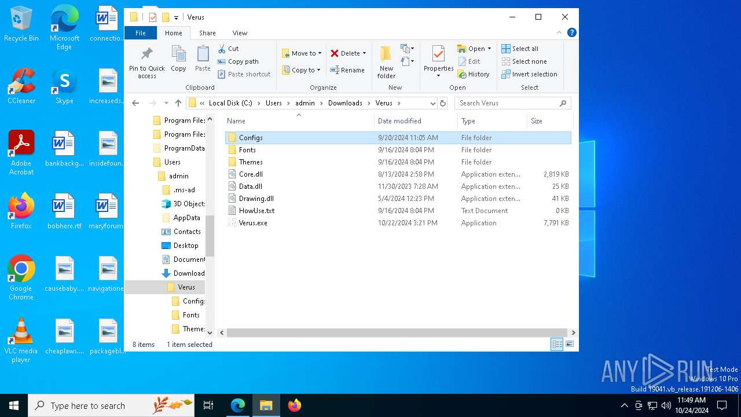The image size is (741, 417).
Task: Expand the address bar history dropdown
Action: pyautogui.click(x=432, y=103)
